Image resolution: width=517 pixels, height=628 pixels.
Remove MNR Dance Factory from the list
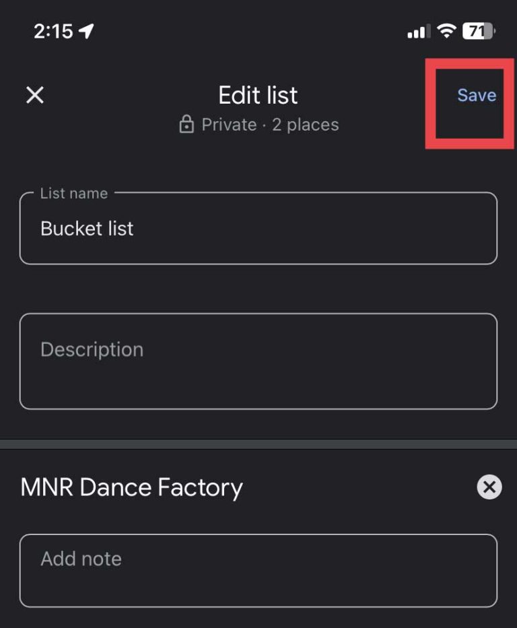point(489,487)
